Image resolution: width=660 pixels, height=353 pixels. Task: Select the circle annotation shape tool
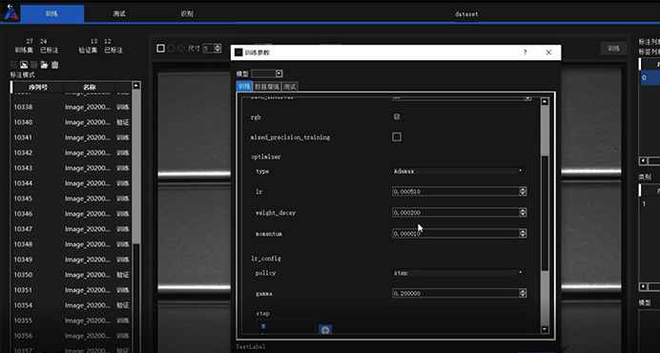pyautogui.click(x=171, y=49)
